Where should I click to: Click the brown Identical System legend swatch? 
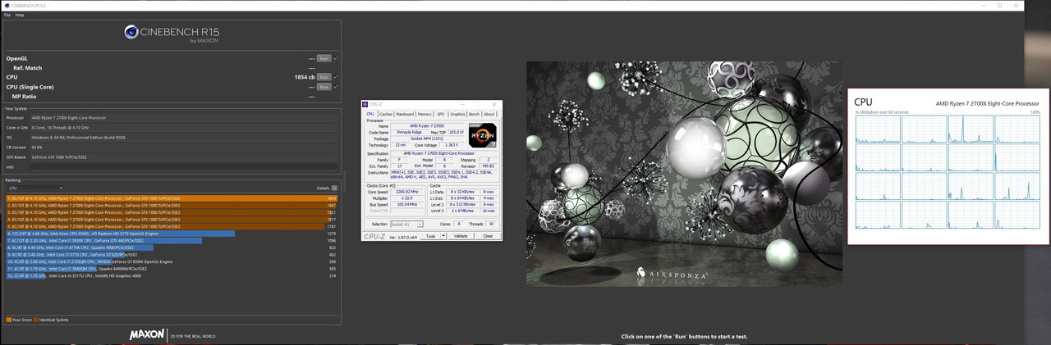click(36, 320)
